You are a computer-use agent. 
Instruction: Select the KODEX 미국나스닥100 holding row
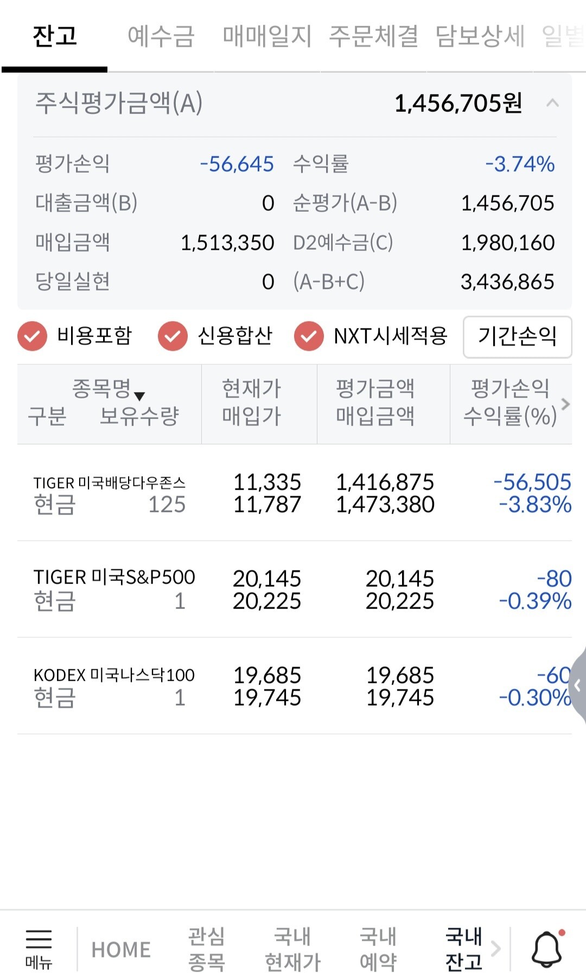(293, 686)
